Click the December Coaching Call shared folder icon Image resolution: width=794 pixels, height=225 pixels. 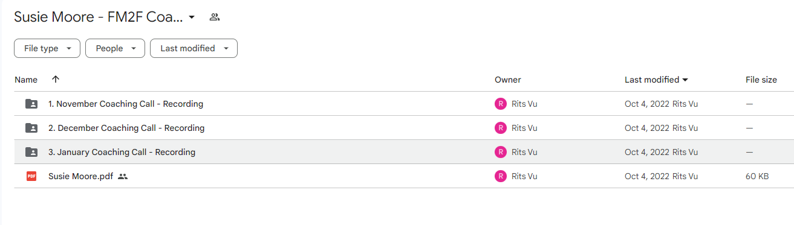coord(31,128)
